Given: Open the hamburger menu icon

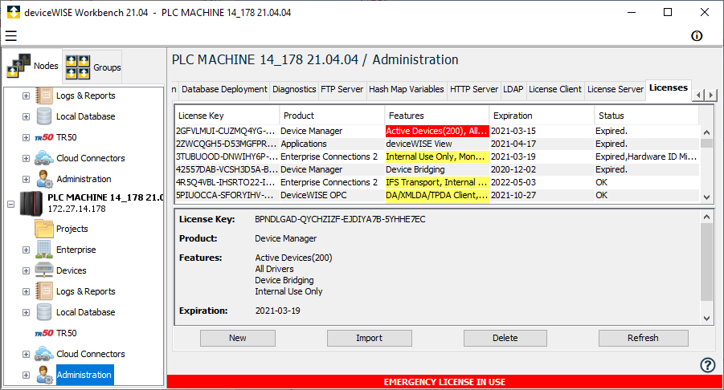Looking at the screenshot, I should click(11, 35).
